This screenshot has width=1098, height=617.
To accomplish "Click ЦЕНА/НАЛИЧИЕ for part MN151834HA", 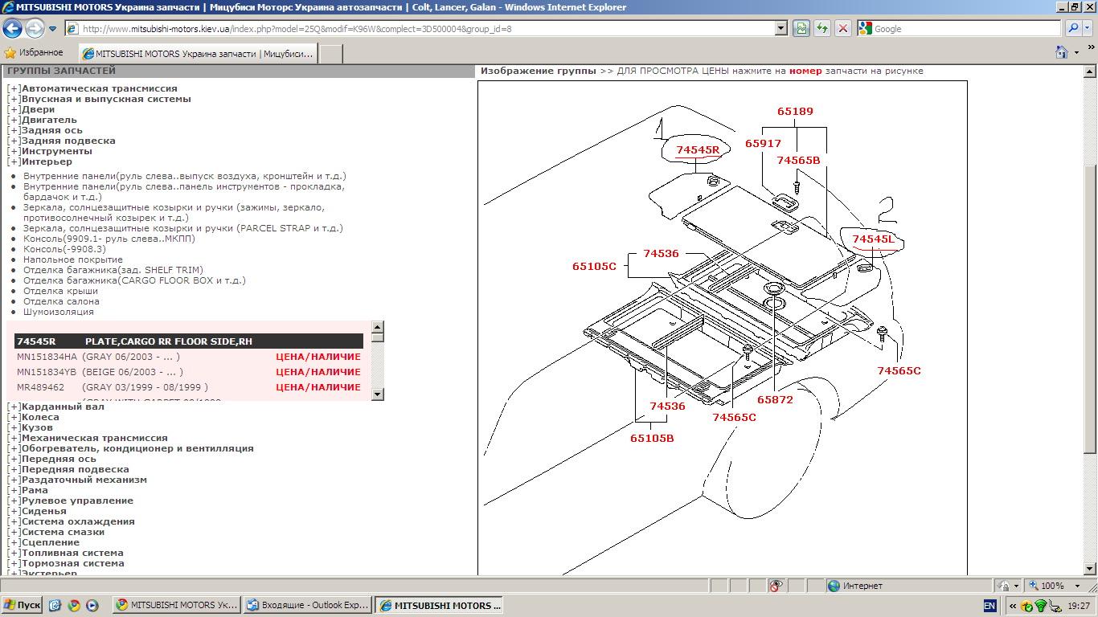I will 318,357.
